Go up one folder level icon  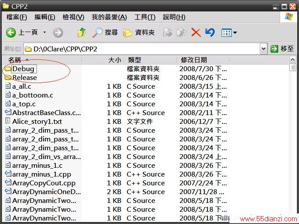tap(82, 33)
